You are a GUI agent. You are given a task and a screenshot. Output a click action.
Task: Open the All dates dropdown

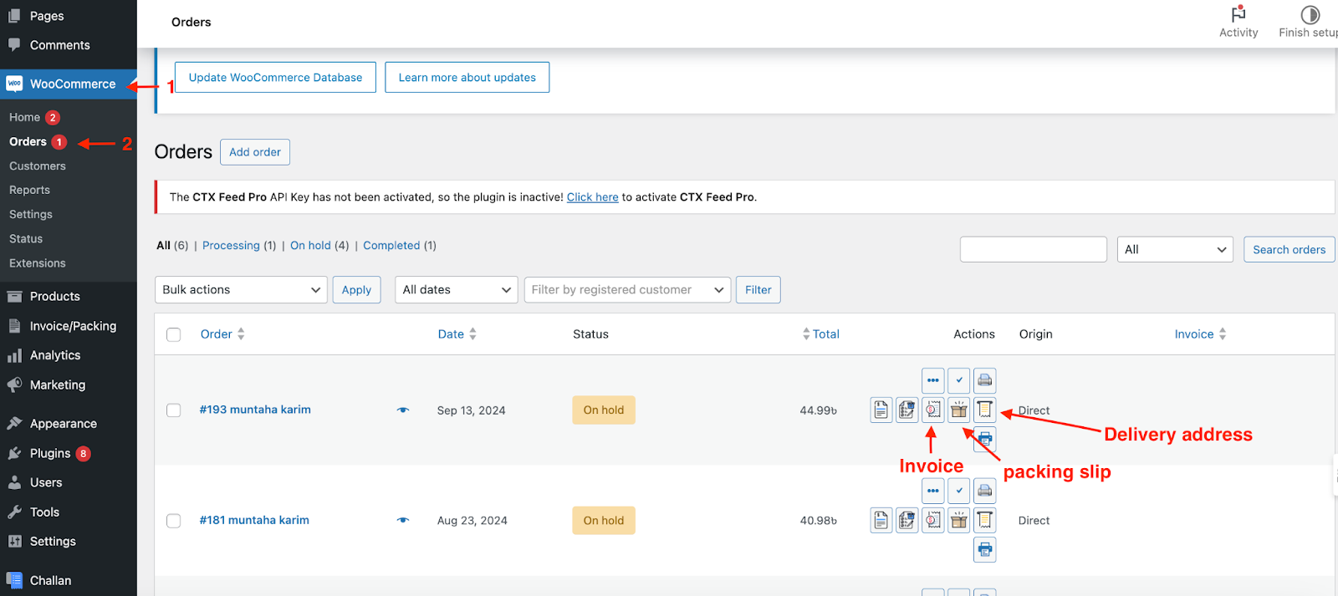click(x=457, y=290)
